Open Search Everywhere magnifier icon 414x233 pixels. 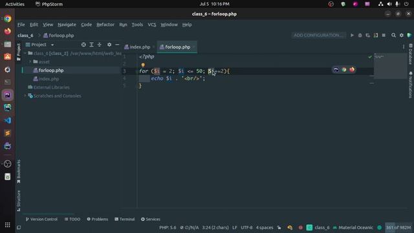click(393, 35)
